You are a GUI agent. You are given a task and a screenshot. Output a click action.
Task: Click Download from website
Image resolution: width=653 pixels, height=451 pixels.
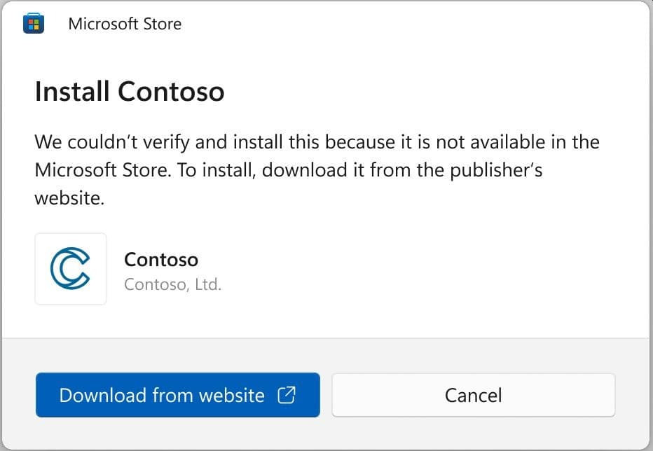177,395
